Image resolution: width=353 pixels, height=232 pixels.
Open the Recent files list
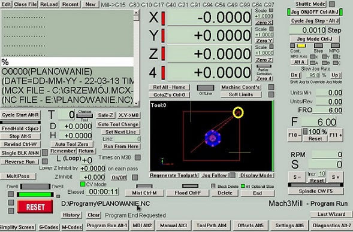tap(70, 4)
